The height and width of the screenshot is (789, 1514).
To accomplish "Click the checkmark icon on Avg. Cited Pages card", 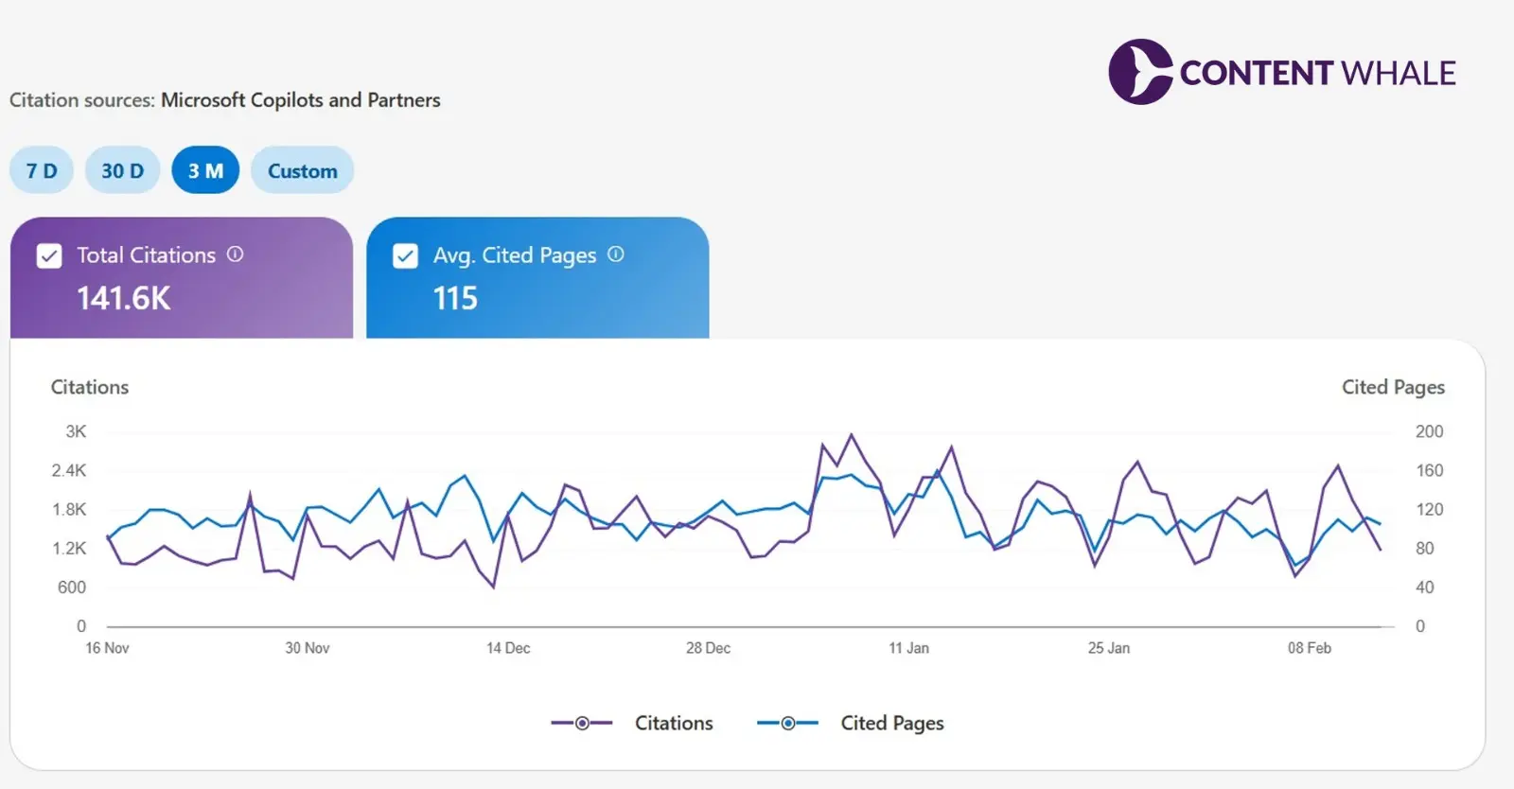I will pos(405,255).
